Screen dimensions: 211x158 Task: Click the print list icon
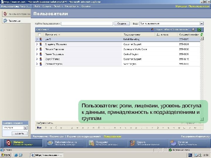[193, 30]
